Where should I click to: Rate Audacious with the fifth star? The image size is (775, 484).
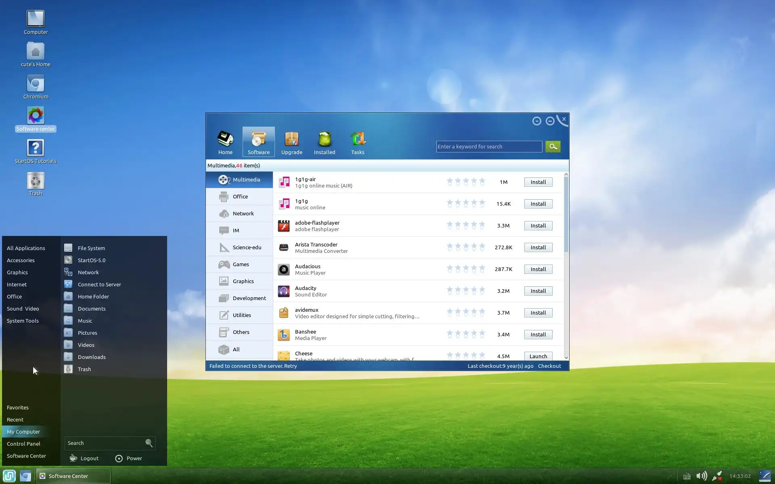pyautogui.click(x=482, y=268)
